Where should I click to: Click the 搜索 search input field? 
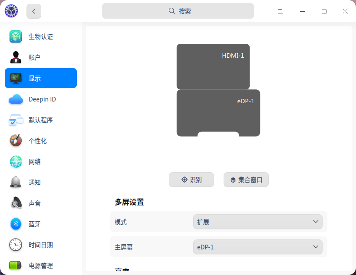(178, 10)
